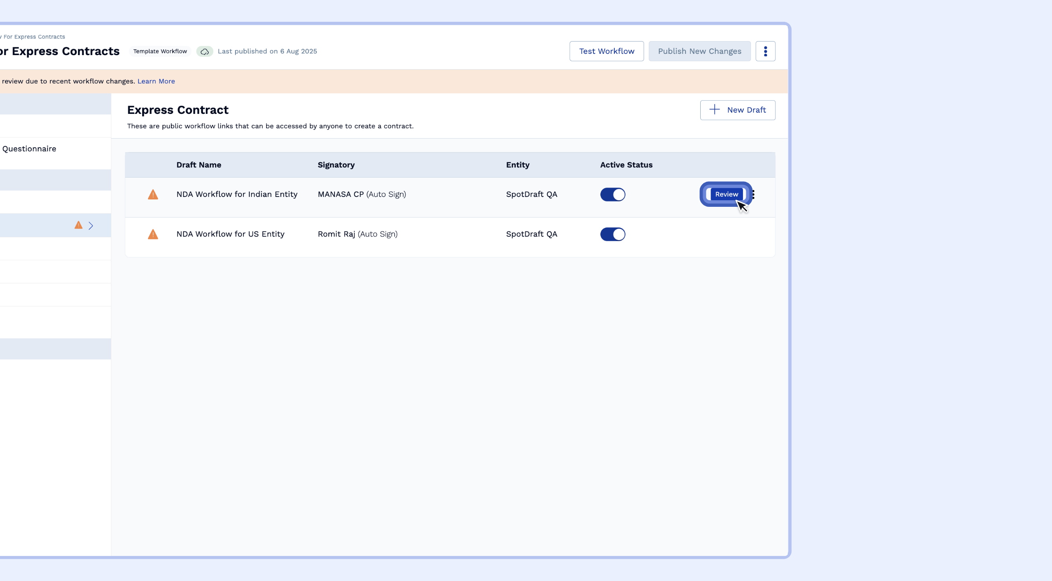Click the NDA Workflow for US Entity draft name
Image resolution: width=1052 pixels, height=581 pixels.
230,234
